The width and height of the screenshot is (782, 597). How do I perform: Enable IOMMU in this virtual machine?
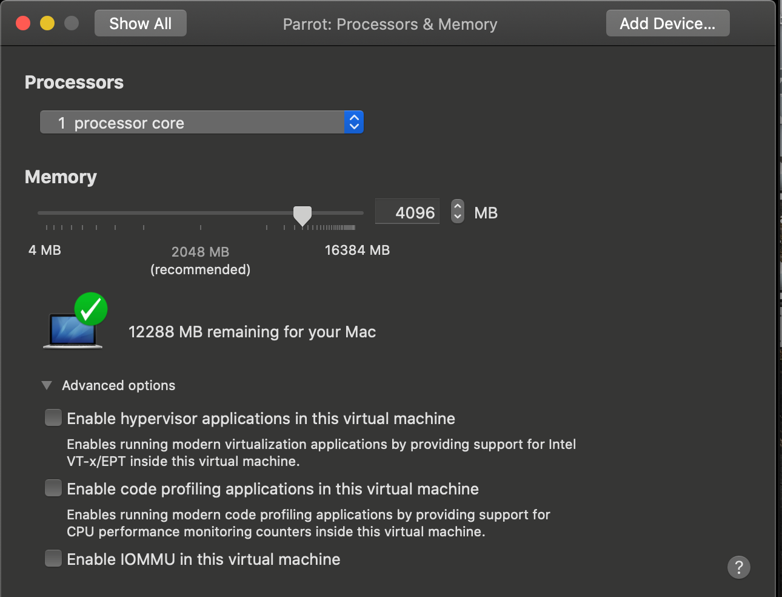pyautogui.click(x=53, y=558)
